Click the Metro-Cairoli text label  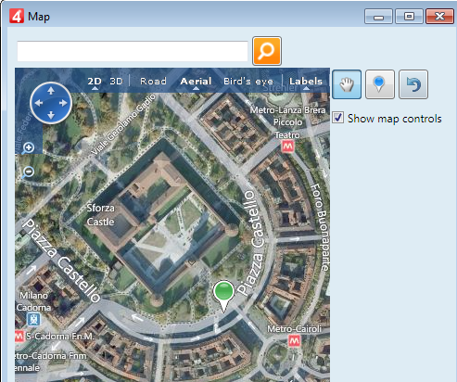point(294,329)
